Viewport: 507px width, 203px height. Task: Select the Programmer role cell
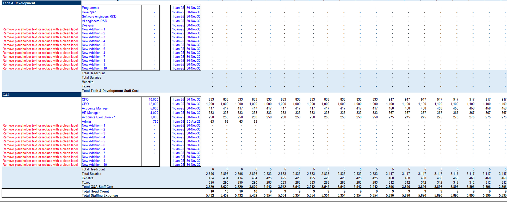pos(90,8)
